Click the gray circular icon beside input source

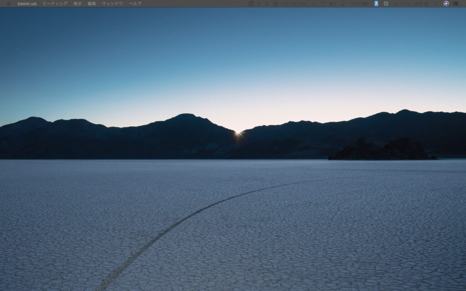386,4
